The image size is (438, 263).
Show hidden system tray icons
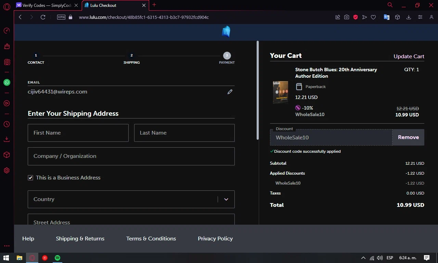tap(363, 258)
